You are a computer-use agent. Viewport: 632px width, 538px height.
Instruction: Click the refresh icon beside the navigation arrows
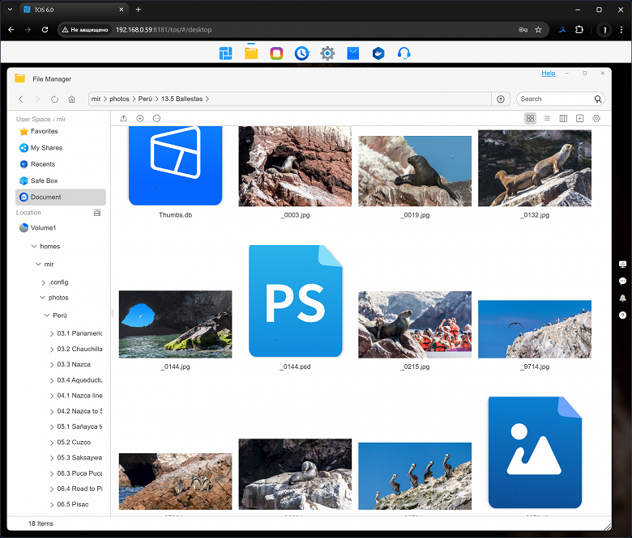coord(54,99)
